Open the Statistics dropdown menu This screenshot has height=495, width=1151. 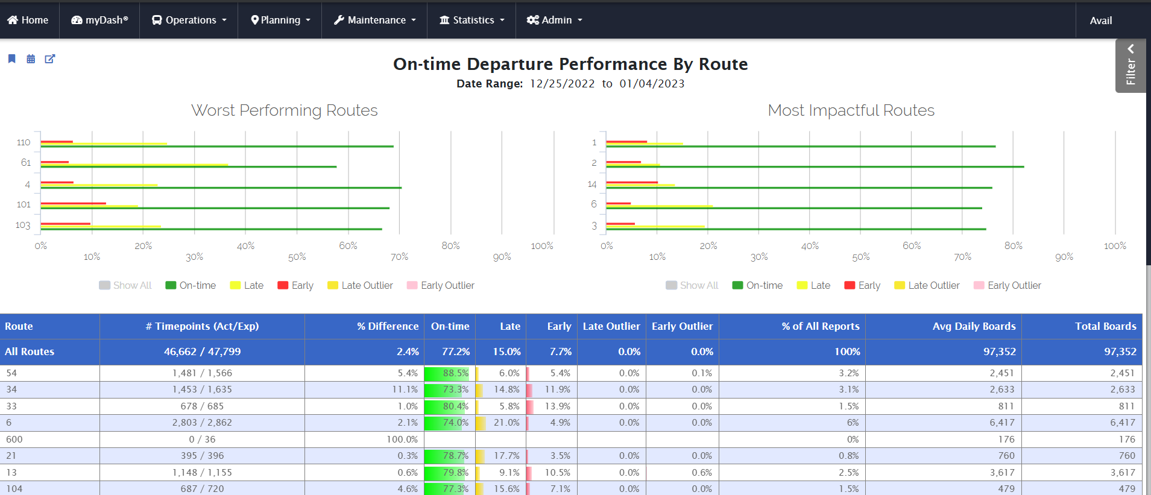point(472,20)
